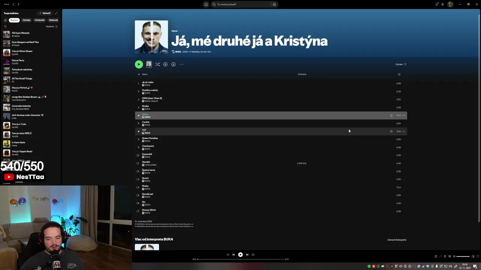Click the album preview thumbnail next to play
This screenshot has width=481, height=270.
coord(149,64)
